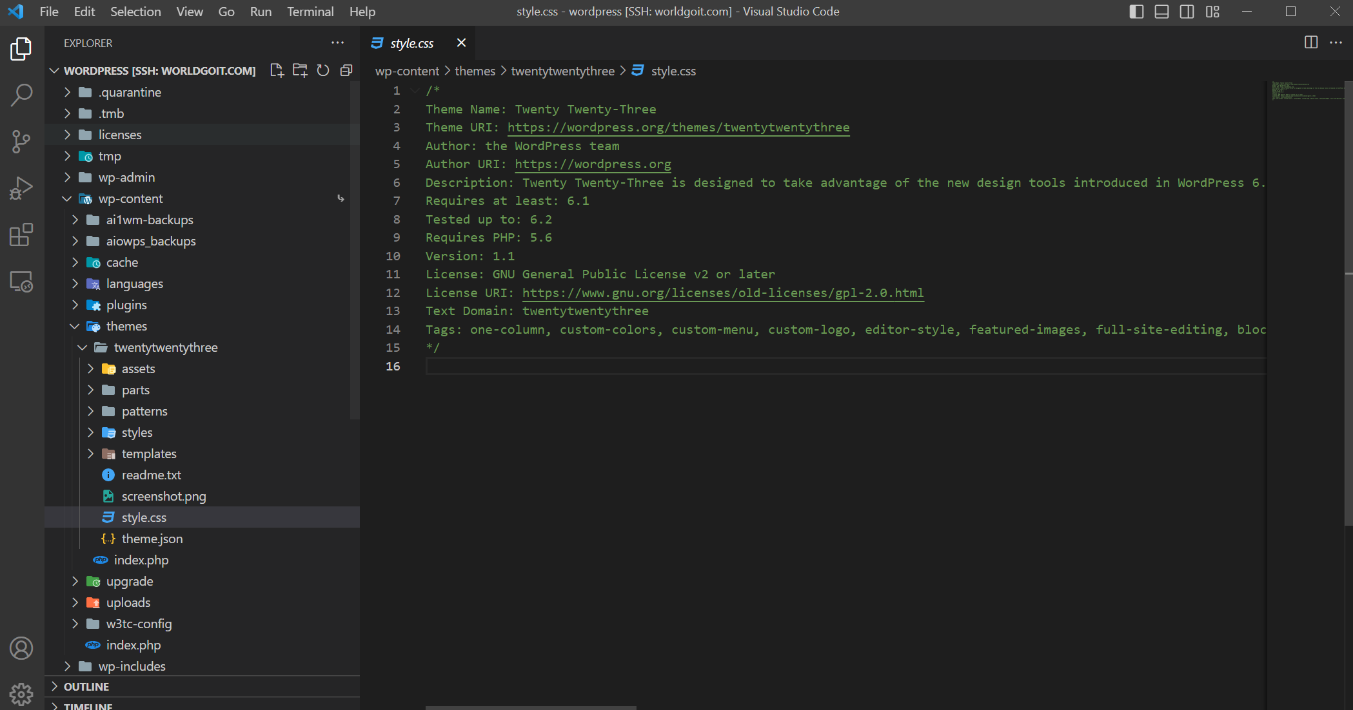The height and width of the screenshot is (710, 1353).
Task: Toggle the Secondary Side Bar
Action: point(1187,11)
